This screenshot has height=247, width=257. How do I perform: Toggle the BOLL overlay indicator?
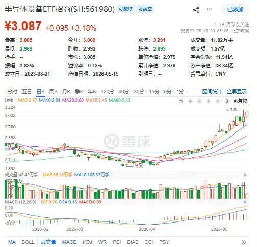click(x=28, y=242)
